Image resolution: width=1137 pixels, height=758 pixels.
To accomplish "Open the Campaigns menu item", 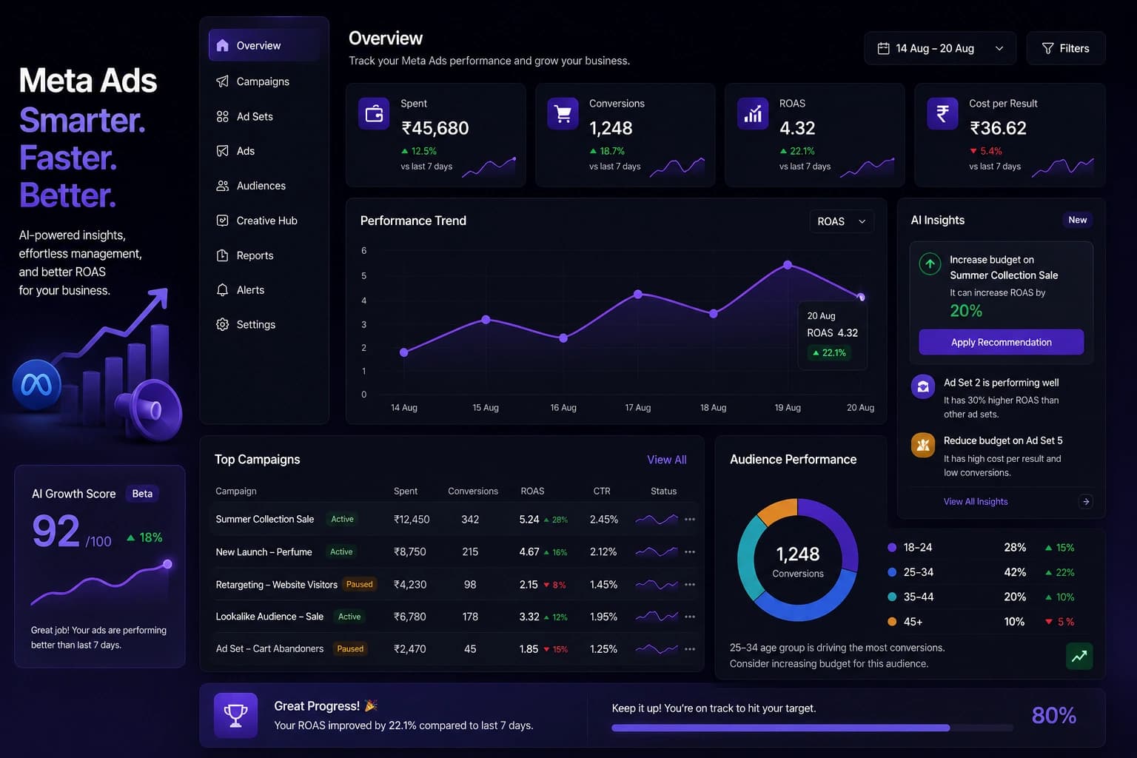I will tap(264, 81).
